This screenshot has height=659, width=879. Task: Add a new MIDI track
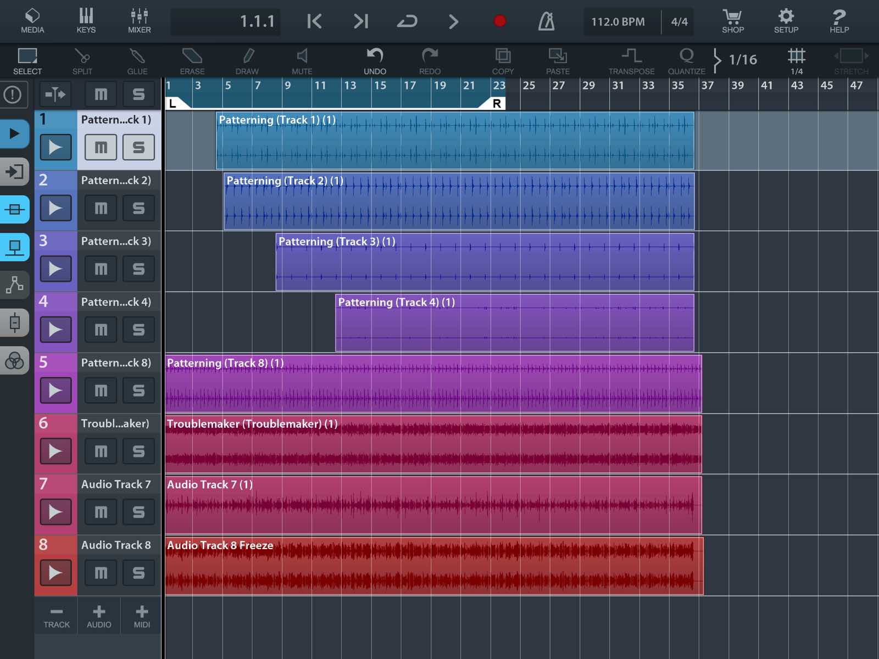tap(142, 617)
